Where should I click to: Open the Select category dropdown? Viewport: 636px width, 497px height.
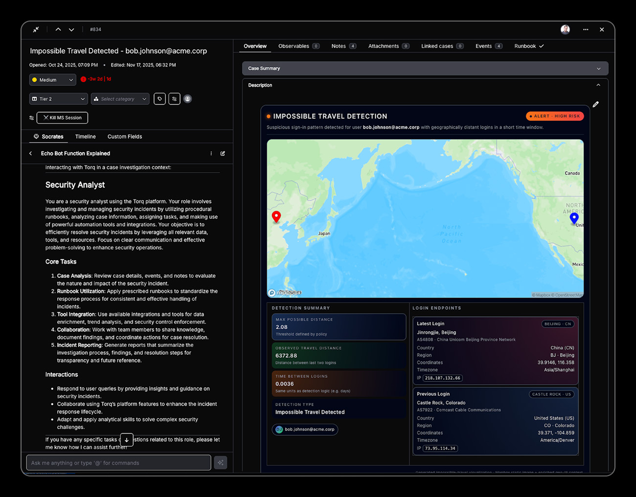pyautogui.click(x=120, y=99)
